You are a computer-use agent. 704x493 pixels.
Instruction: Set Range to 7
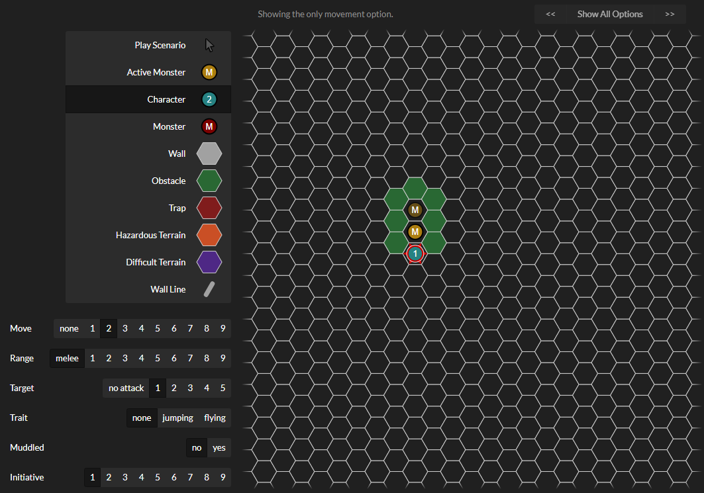point(190,359)
